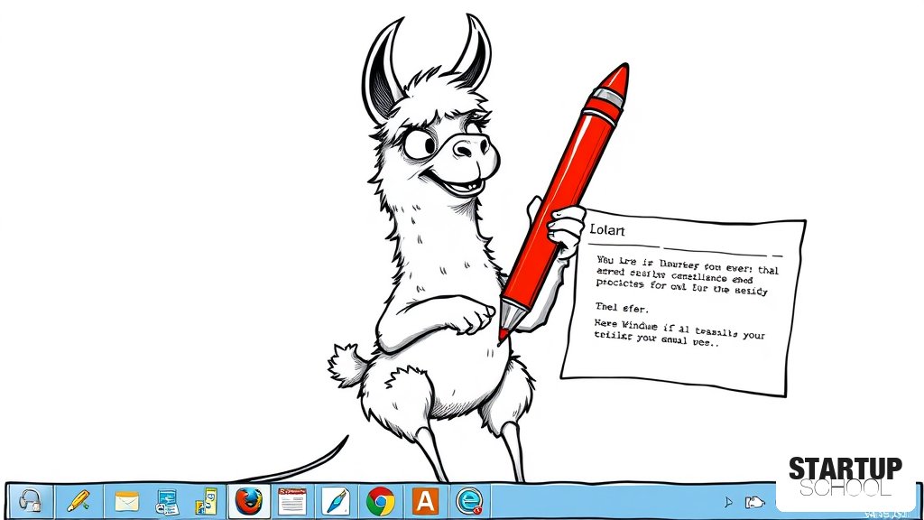The width and height of the screenshot is (924, 520).
Task: Switch to the Firefox browser in the taskbar
Action: pyautogui.click(x=249, y=501)
